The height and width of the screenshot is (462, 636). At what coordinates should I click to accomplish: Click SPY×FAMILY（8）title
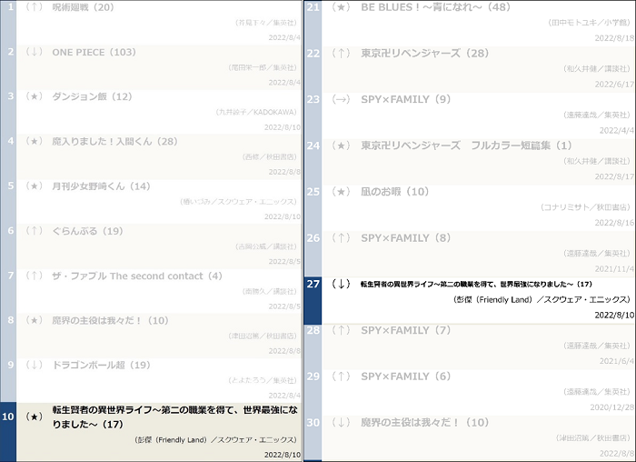[406, 238]
